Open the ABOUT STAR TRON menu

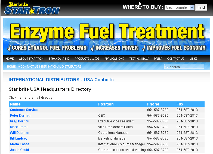click(31, 59)
